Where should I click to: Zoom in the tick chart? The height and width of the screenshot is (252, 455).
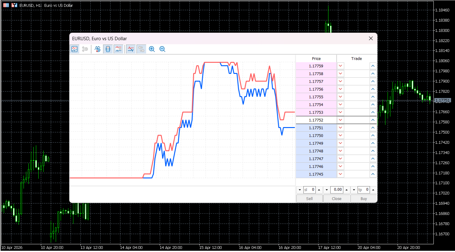(x=152, y=49)
